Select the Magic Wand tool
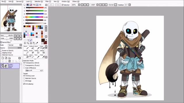This screenshot has height=103, width=184. [x=31, y=40]
